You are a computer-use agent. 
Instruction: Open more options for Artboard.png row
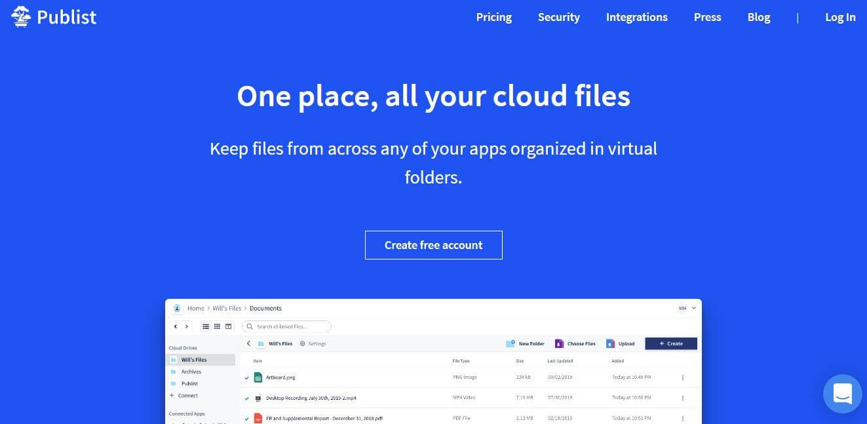683,377
